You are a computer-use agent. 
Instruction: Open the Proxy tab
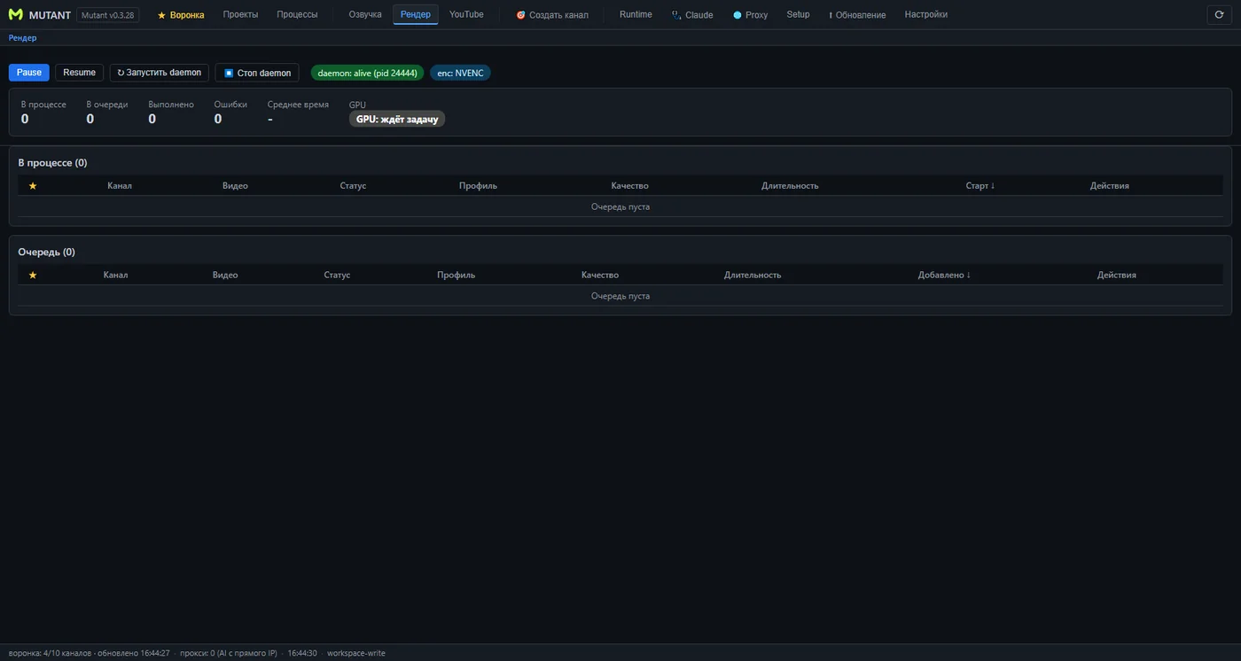pyautogui.click(x=751, y=15)
